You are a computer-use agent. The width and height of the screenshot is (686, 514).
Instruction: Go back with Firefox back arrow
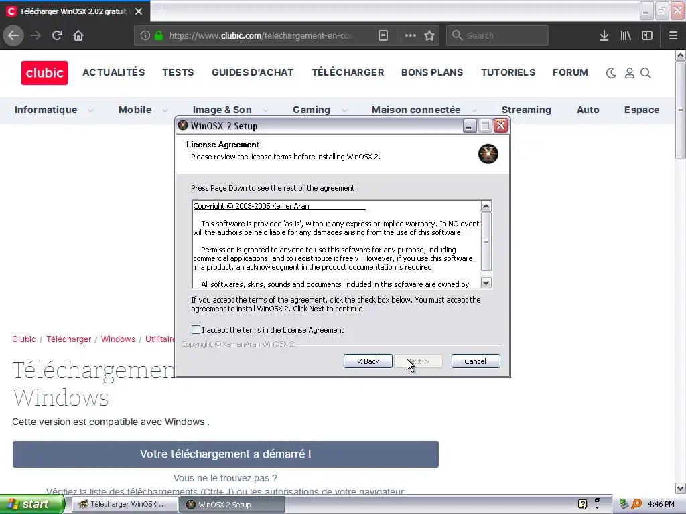(x=13, y=36)
